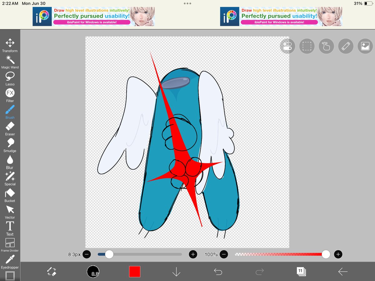
Task: Select the Lasso tool
Action: (10, 79)
